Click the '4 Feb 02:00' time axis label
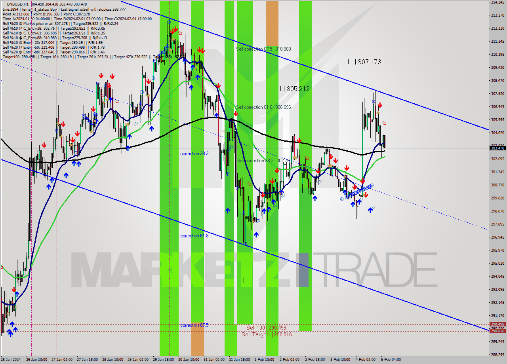This screenshot has width=507, height=364. click(x=366, y=360)
